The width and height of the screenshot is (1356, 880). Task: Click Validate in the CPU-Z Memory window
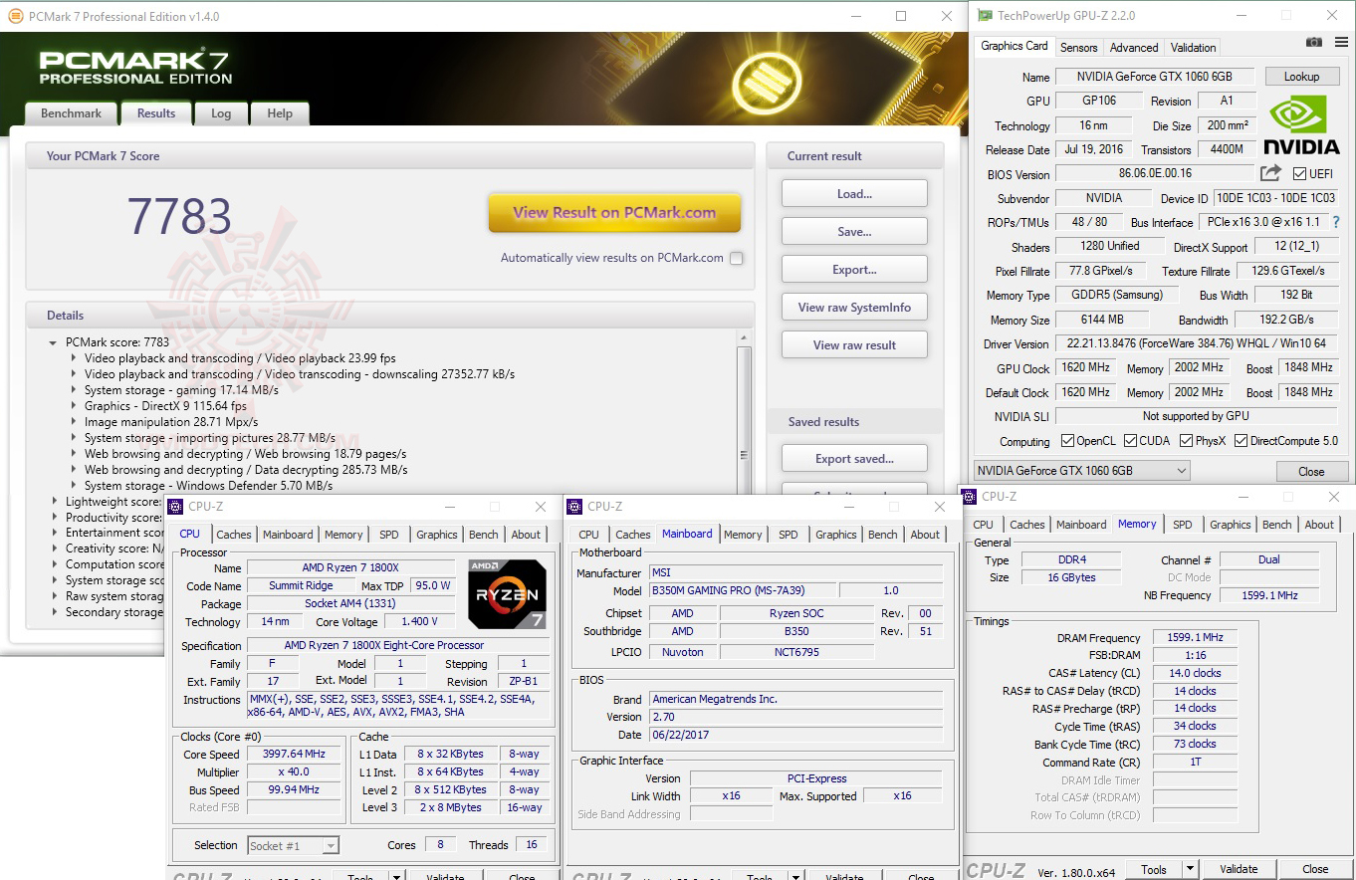pyautogui.click(x=1239, y=869)
